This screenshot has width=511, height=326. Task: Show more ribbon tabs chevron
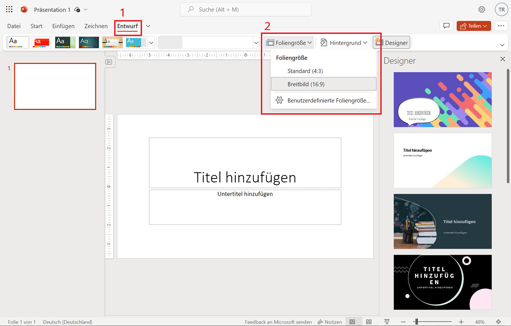(x=148, y=26)
